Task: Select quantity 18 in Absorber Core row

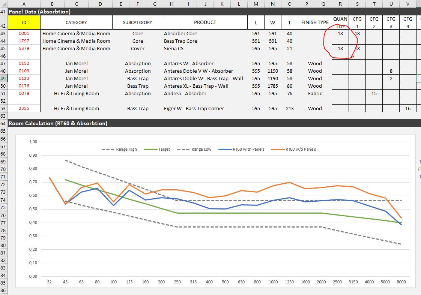Action: click(x=340, y=33)
